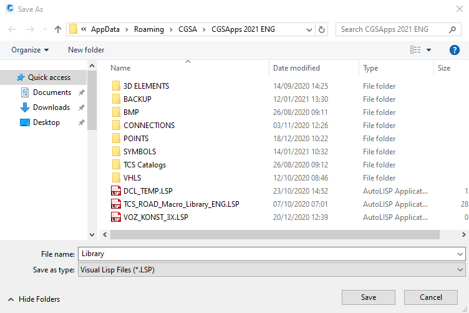469x313 pixels.
Task: Open the 3D ELEMENTS folder
Action: click(146, 86)
